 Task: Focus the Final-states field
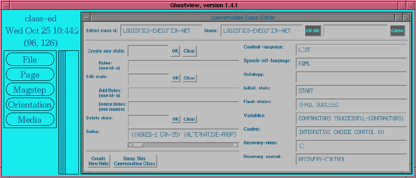351,105
